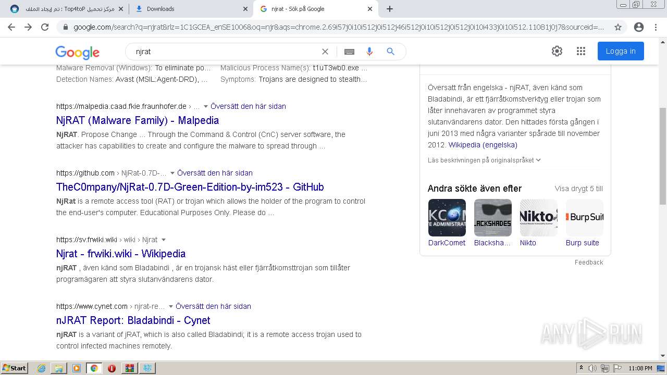This screenshot has width=667, height=375.
Task: Show hidden tray icons arrow
Action: tap(581, 368)
